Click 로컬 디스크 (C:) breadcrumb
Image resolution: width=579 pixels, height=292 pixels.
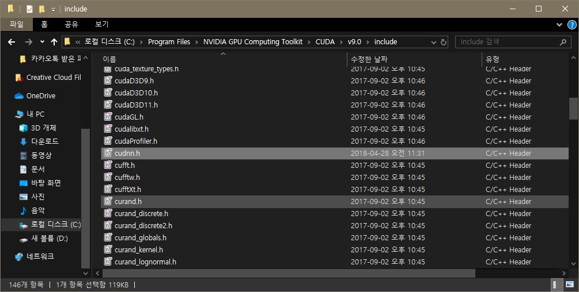(109, 42)
